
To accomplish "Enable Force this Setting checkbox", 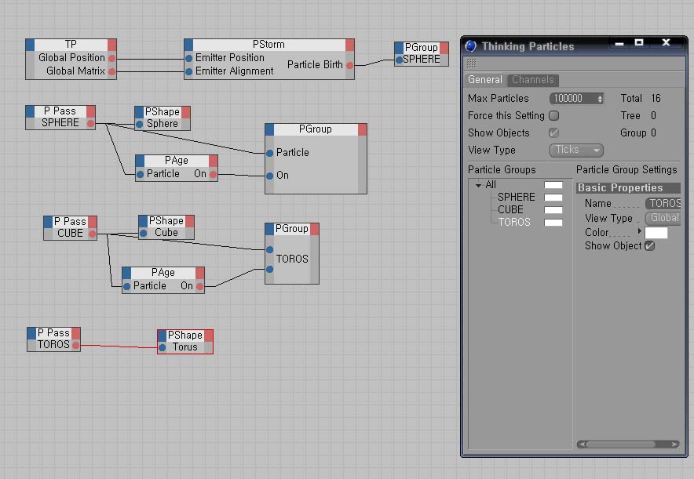I will pos(553,116).
